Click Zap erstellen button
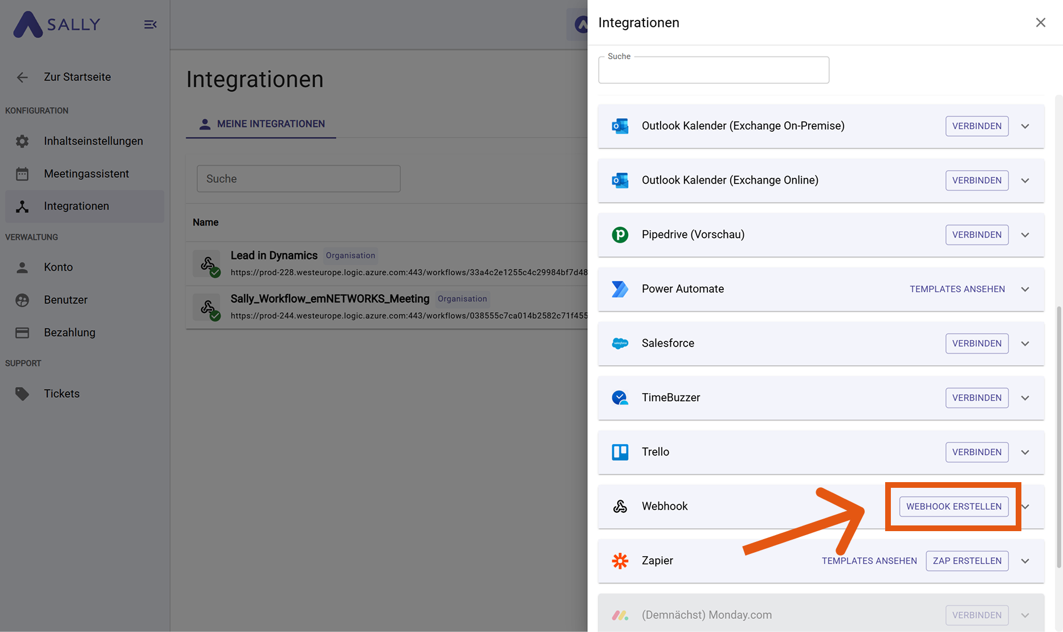The width and height of the screenshot is (1063, 632). (967, 561)
